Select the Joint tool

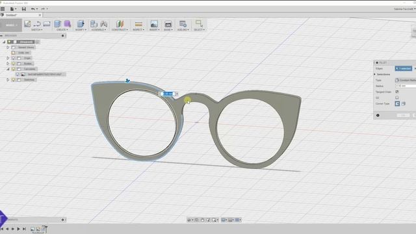(104, 24)
